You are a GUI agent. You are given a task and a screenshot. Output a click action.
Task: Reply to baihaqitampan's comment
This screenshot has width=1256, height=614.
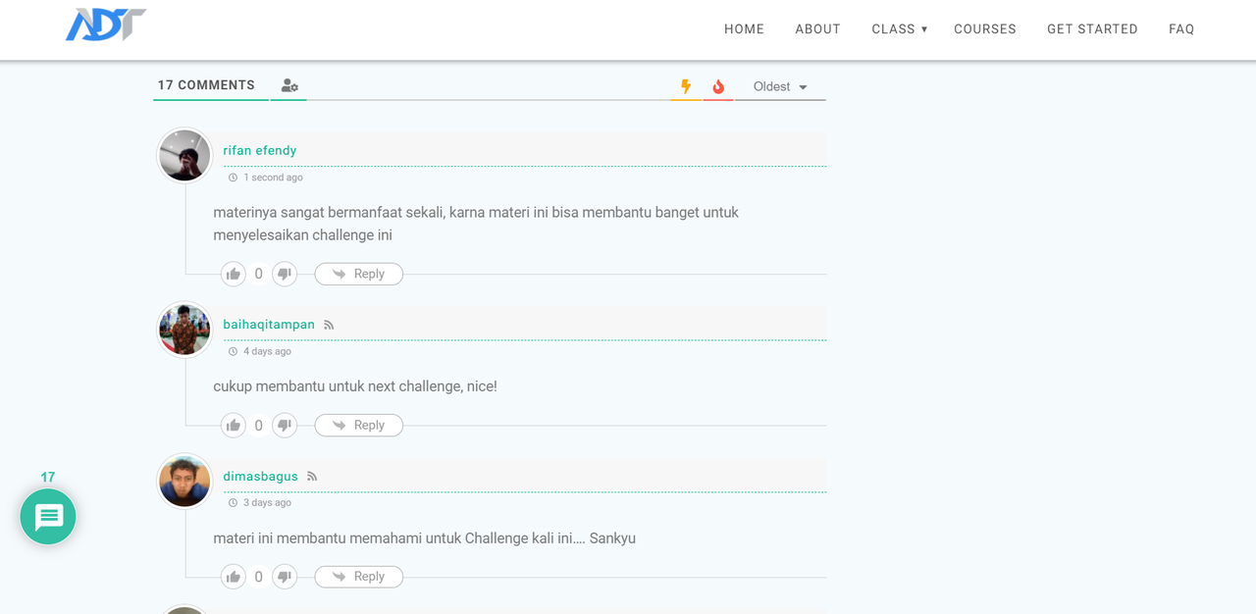pyautogui.click(x=358, y=425)
